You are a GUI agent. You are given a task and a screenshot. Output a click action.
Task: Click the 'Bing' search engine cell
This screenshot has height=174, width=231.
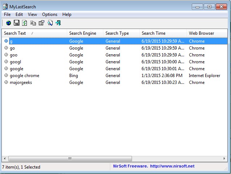[74, 76]
